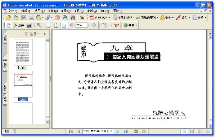Activate the Hand tool
Screen dimensions: 216x138
pyautogui.click(x=8, y=25)
